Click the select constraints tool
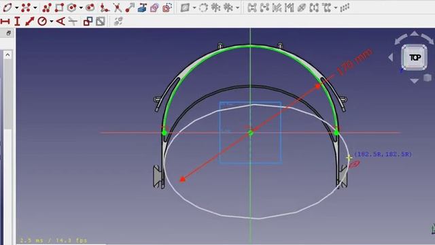The height and width of the screenshot is (245, 435). 277,7
